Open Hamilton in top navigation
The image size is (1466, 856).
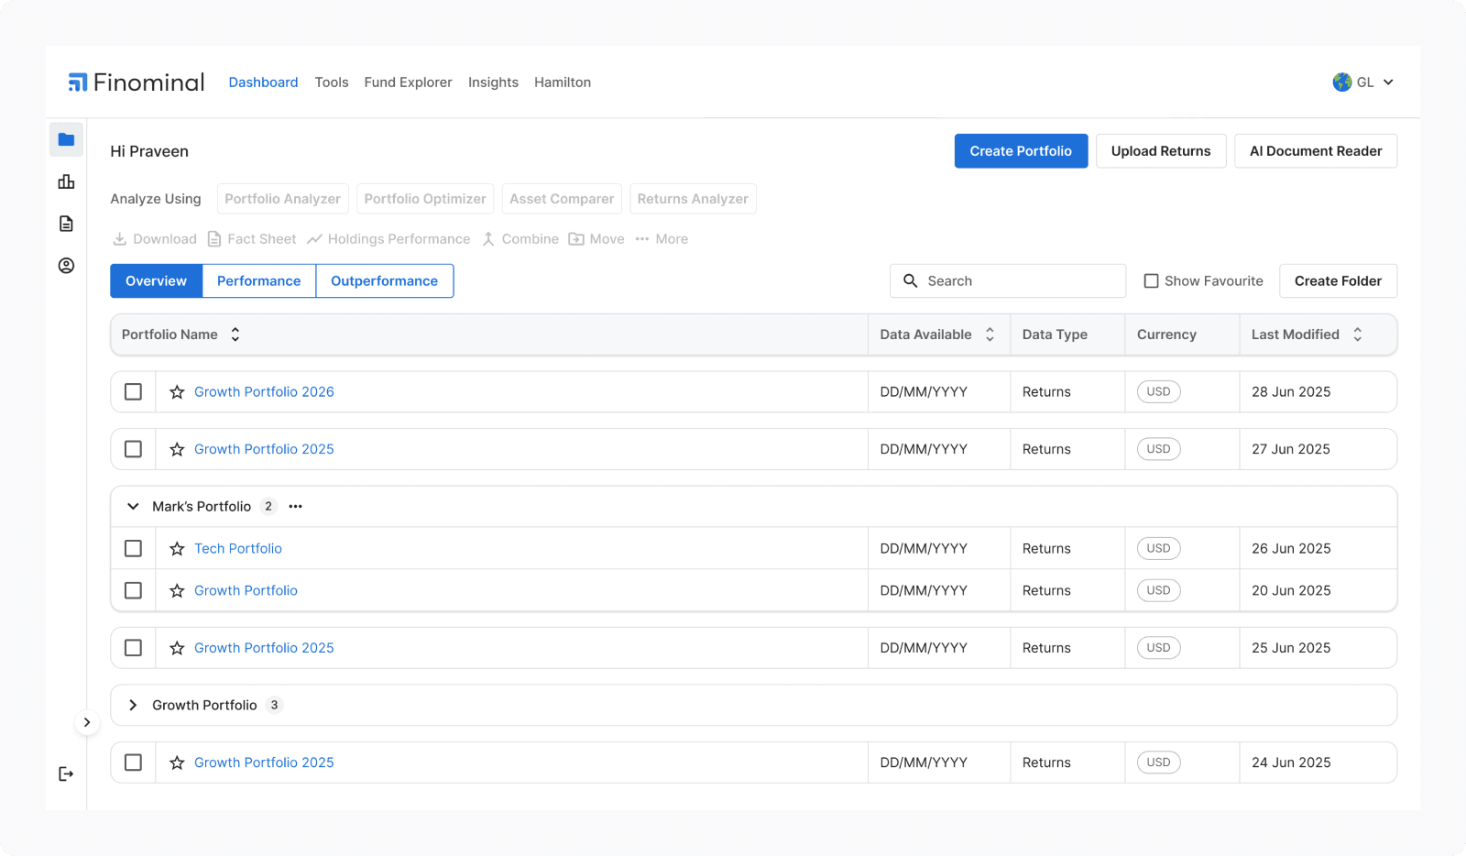pyautogui.click(x=563, y=82)
